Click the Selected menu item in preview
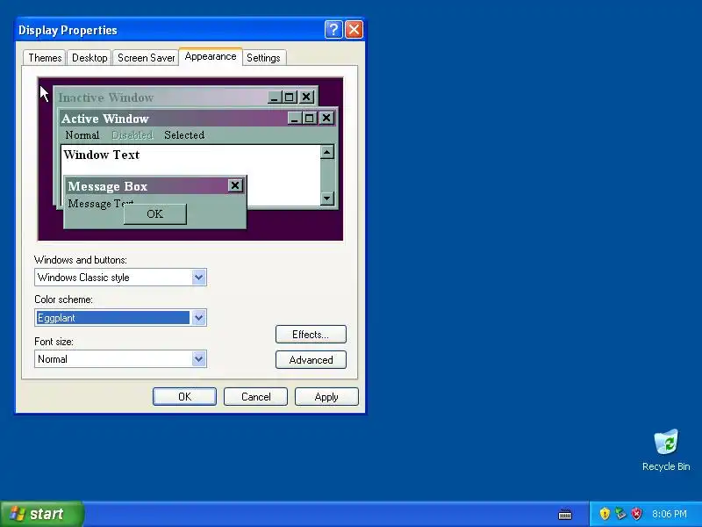The width and height of the screenshot is (702, 527). pyautogui.click(x=184, y=135)
